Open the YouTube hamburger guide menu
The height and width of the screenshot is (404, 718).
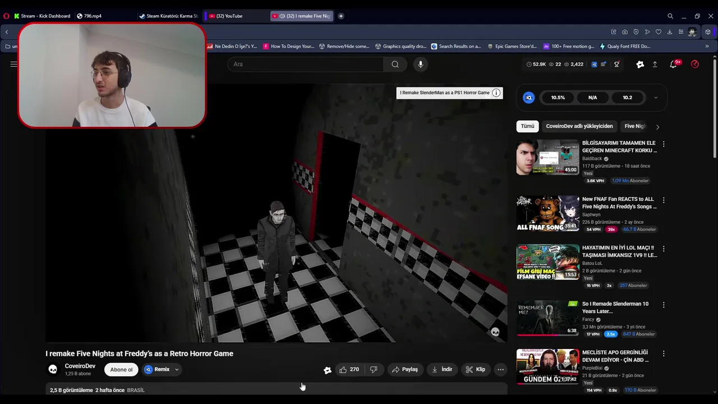[13, 64]
